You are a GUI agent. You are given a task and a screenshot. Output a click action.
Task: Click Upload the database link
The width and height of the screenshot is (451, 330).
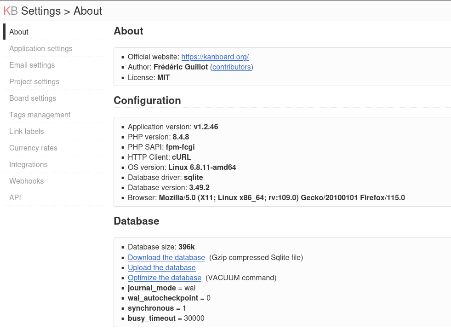pos(162,267)
